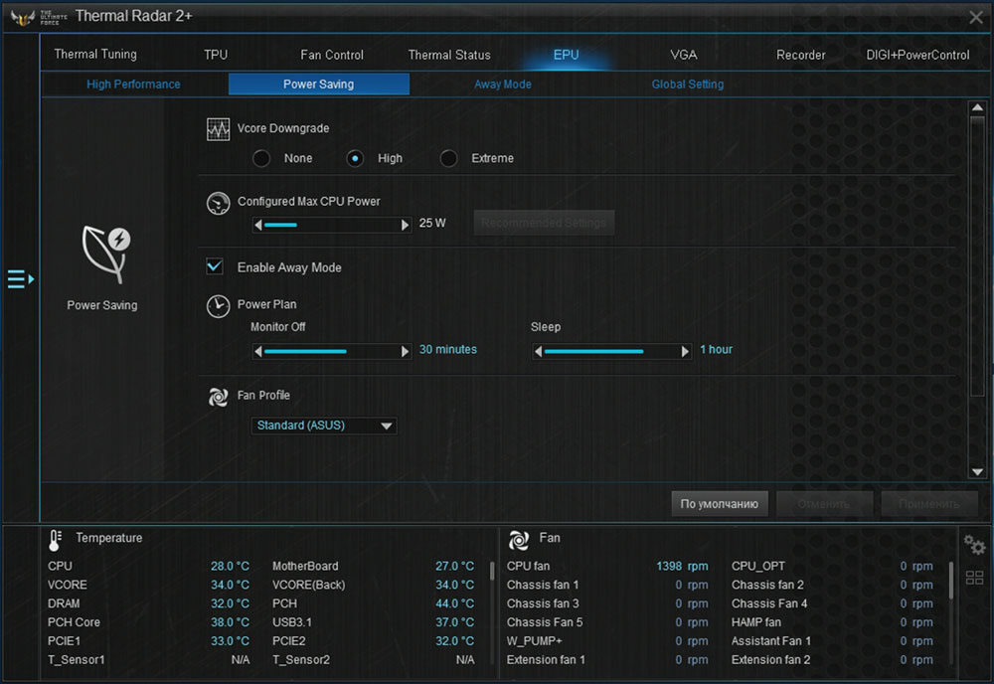The height and width of the screenshot is (684, 994).
Task: Click the fan list scrollbar
Action: coord(951,580)
